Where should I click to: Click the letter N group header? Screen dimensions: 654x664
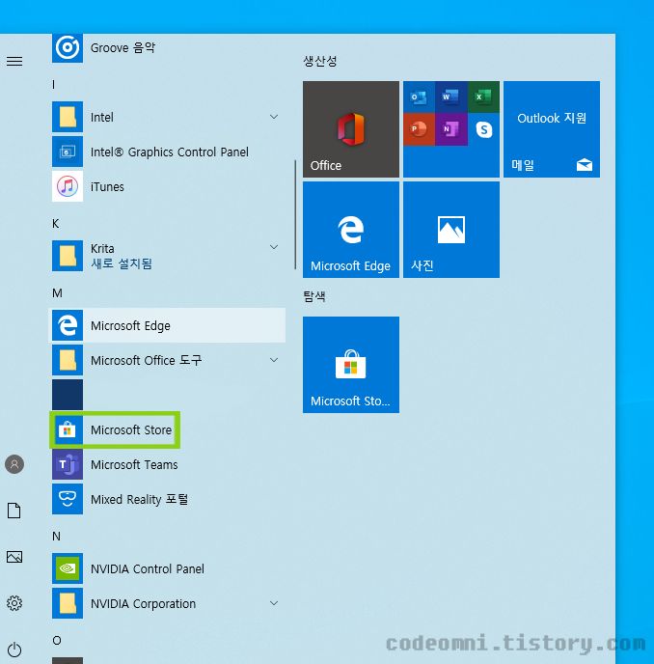click(56, 536)
